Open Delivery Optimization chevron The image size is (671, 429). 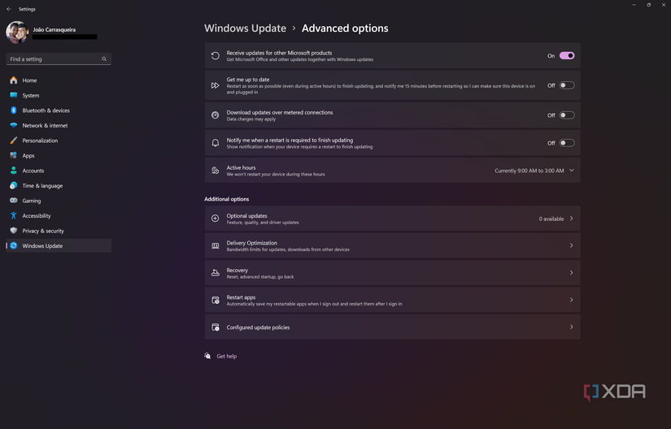571,245
